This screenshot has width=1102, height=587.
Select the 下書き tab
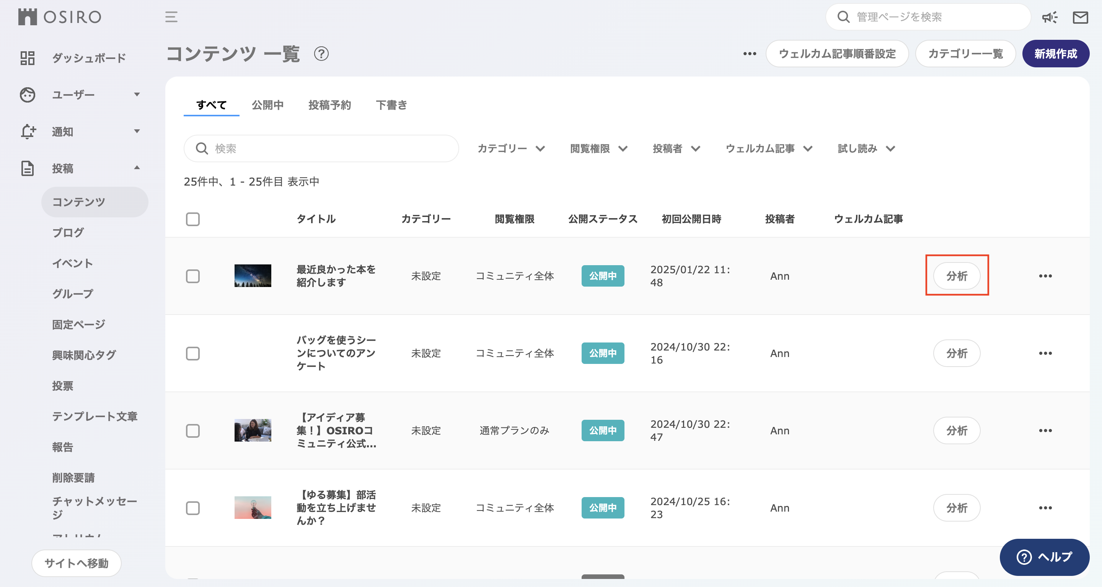[x=391, y=105]
